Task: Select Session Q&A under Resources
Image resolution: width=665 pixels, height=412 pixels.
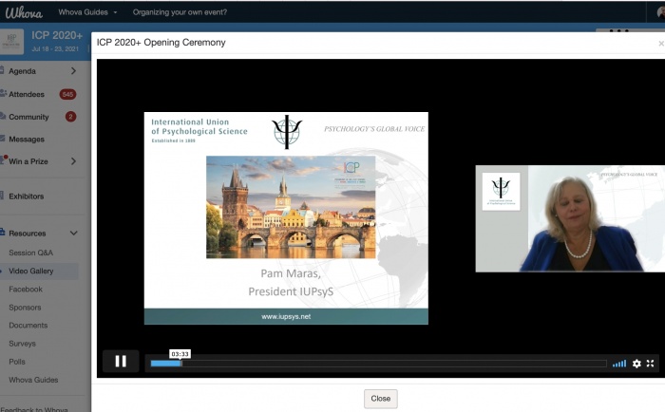Action: [x=31, y=253]
